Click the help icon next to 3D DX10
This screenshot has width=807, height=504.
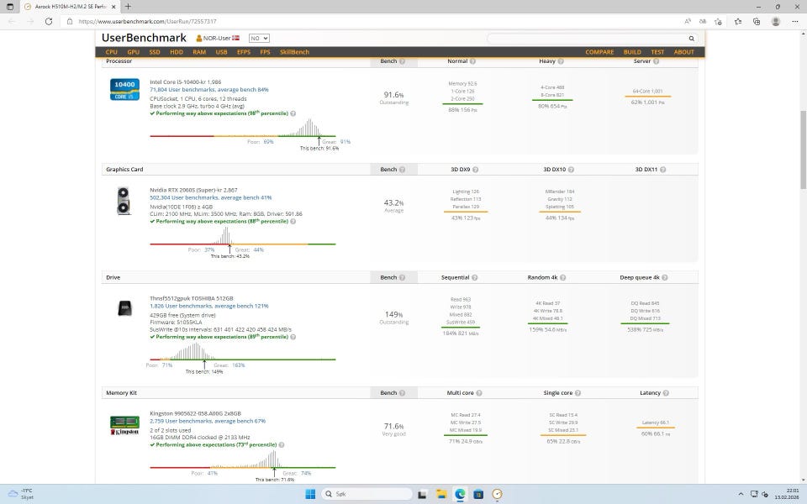click(571, 170)
